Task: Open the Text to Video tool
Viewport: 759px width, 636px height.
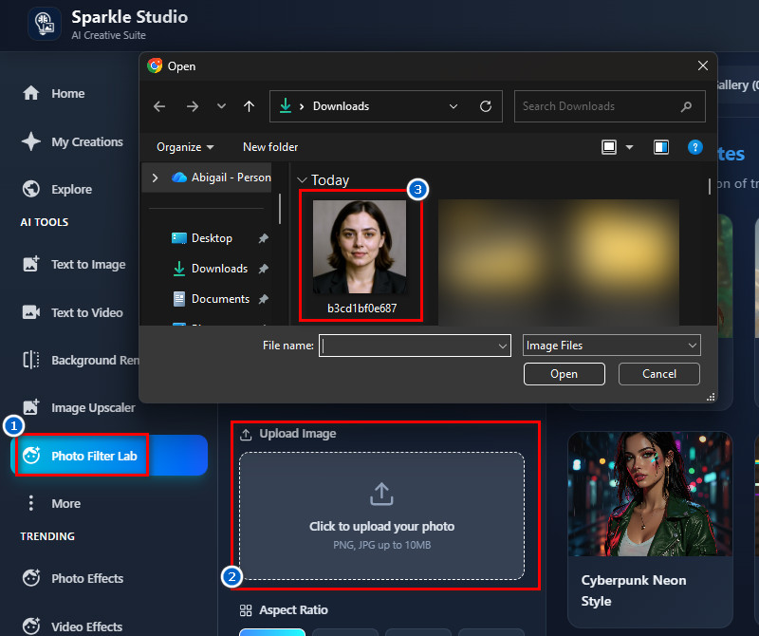Action: coord(73,312)
